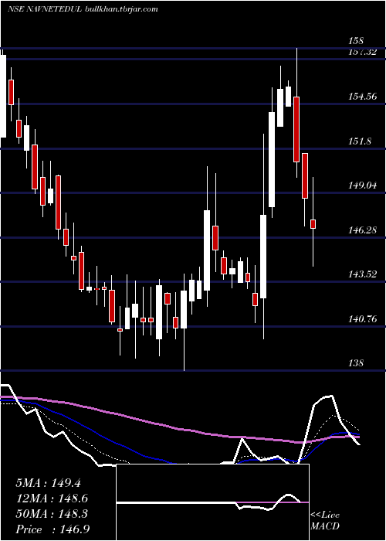
Task: Click the 138 price level label
Action: click(x=356, y=363)
